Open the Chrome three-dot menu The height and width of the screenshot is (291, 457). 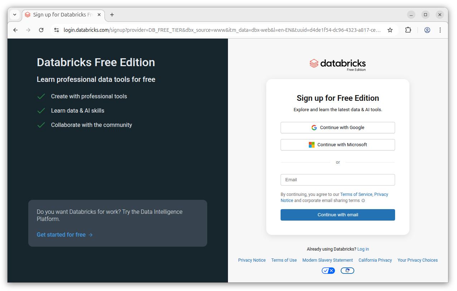[440, 30]
